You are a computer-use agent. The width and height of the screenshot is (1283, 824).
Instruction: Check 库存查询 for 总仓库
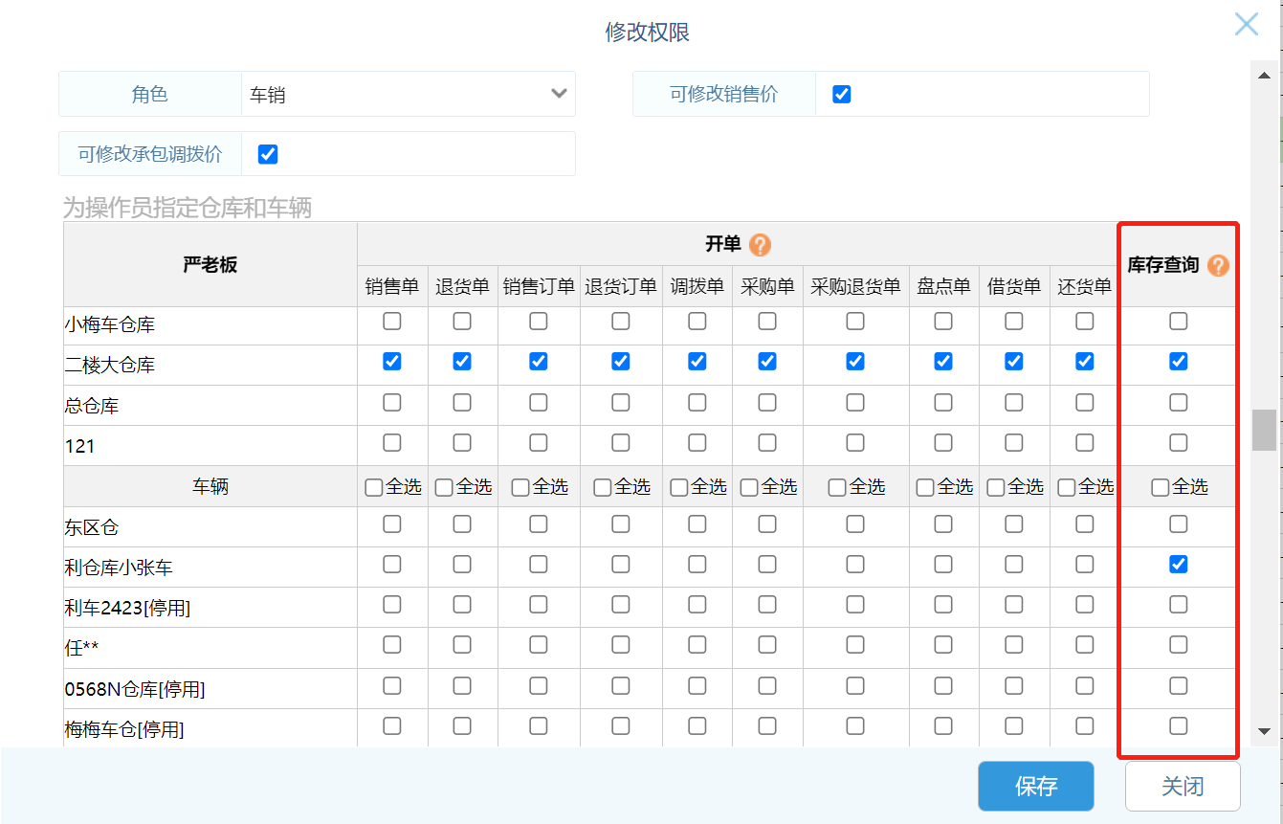pyautogui.click(x=1179, y=402)
